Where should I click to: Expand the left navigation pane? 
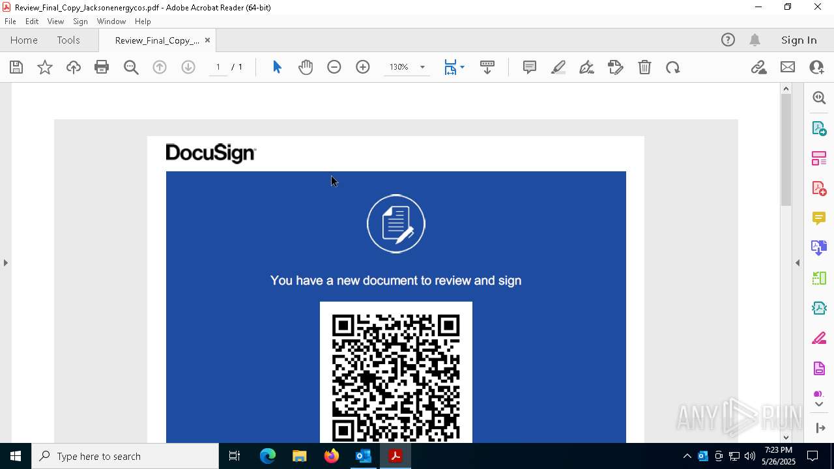(5, 263)
